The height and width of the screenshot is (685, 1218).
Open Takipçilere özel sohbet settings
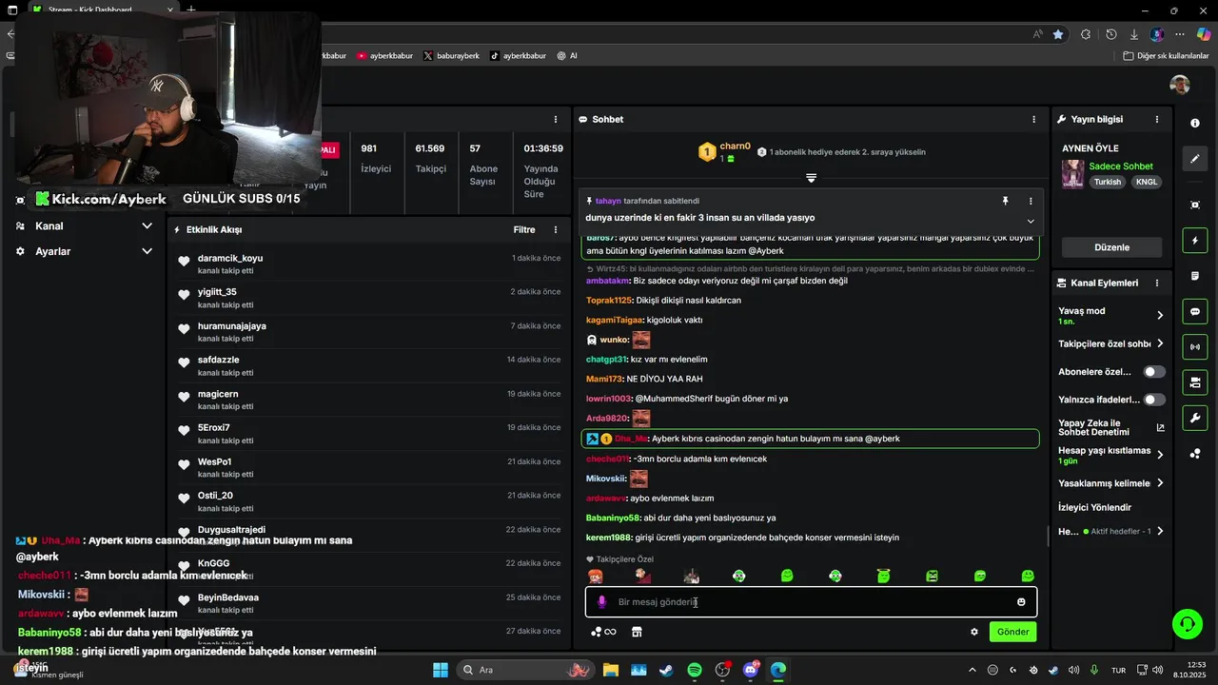(x=1111, y=343)
